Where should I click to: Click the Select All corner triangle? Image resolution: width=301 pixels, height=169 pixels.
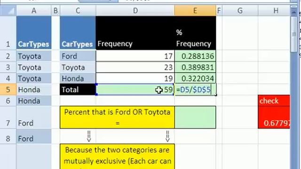[x=8, y=11]
